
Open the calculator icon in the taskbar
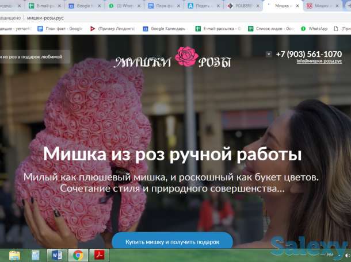(x=35, y=255)
